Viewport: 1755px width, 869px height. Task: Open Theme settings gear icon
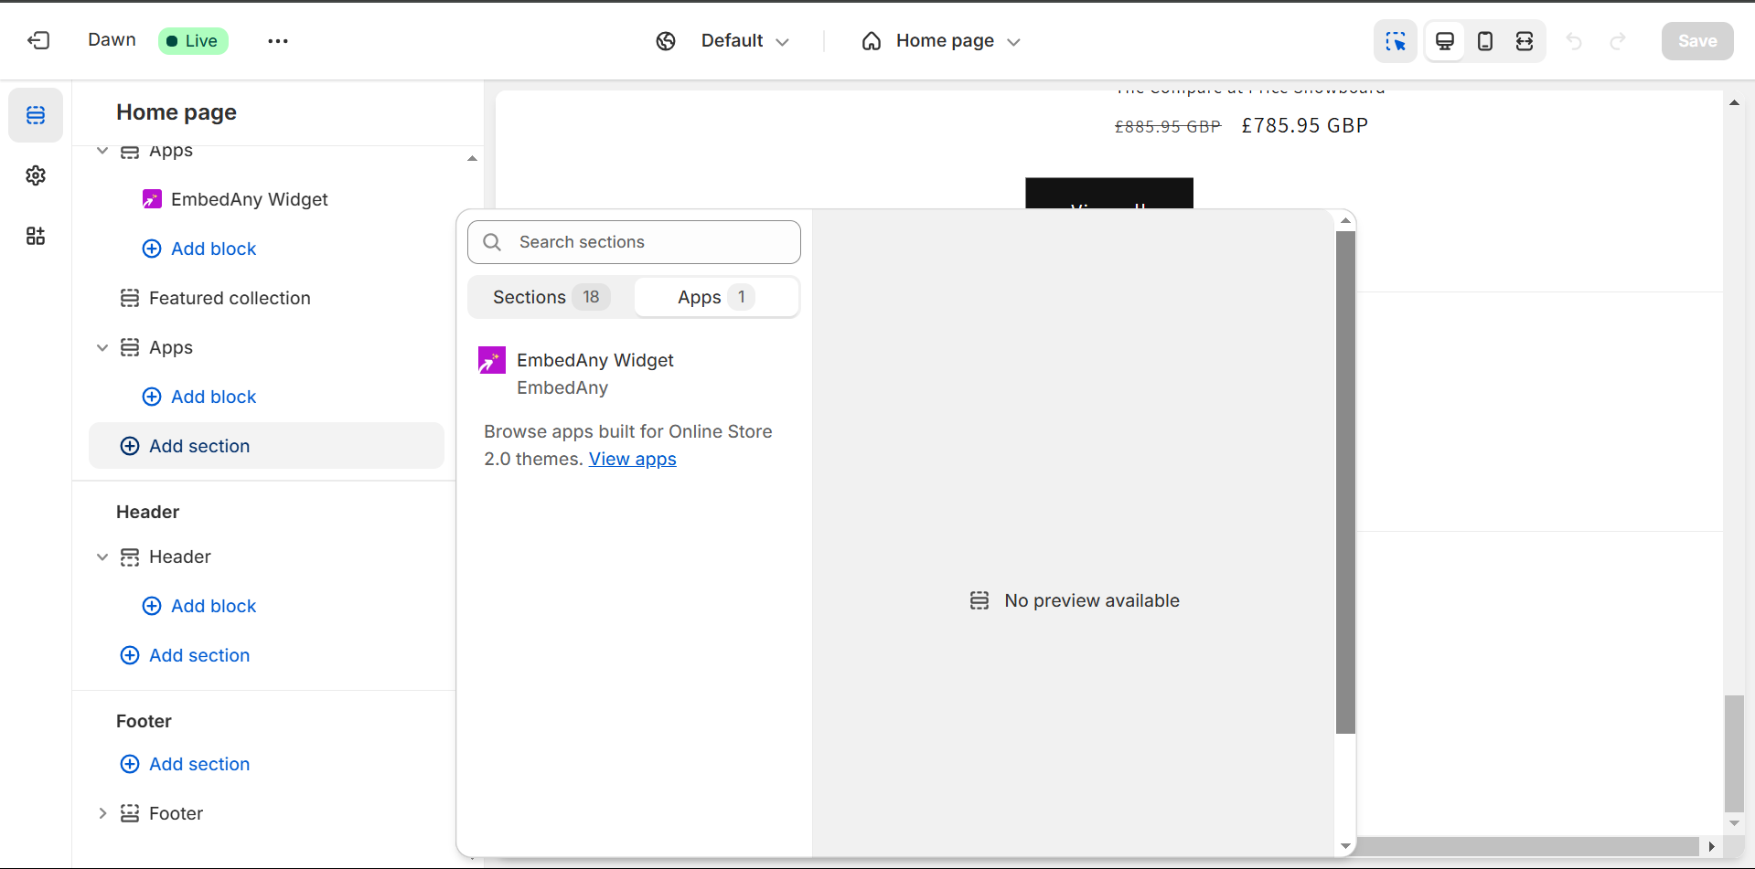36,175
